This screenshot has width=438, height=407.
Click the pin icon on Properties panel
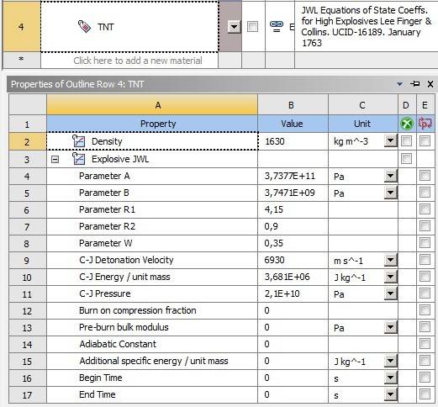(x=415, y=84)
